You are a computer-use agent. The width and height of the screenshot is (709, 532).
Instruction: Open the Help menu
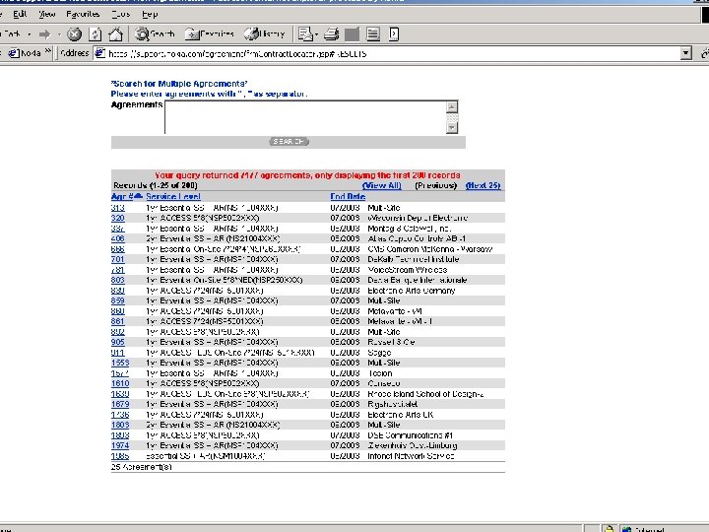(x=150, y=14)
